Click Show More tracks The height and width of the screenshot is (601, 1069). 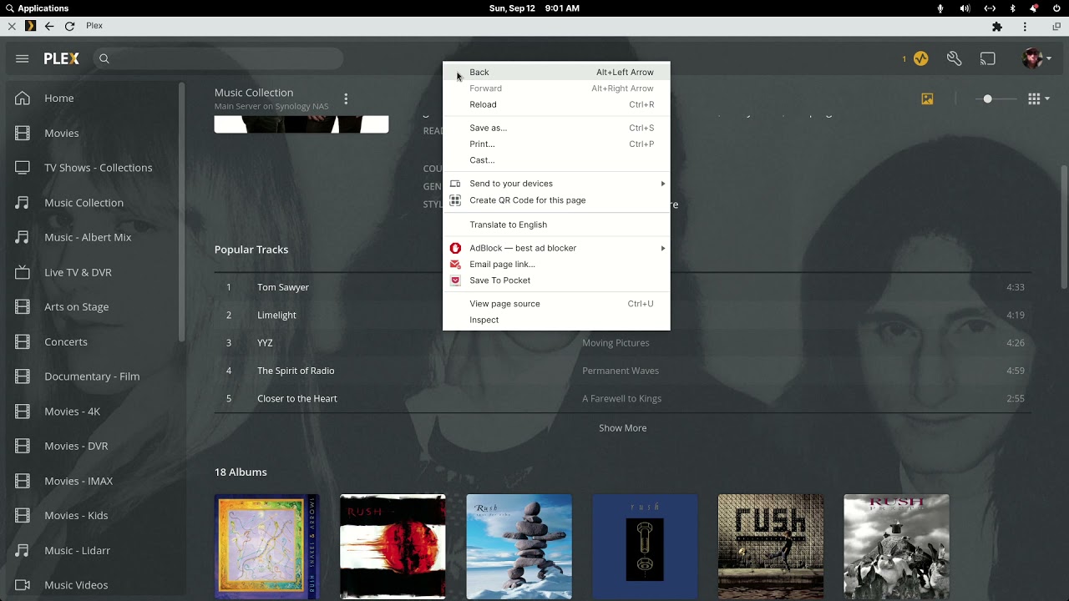[622, 428]
